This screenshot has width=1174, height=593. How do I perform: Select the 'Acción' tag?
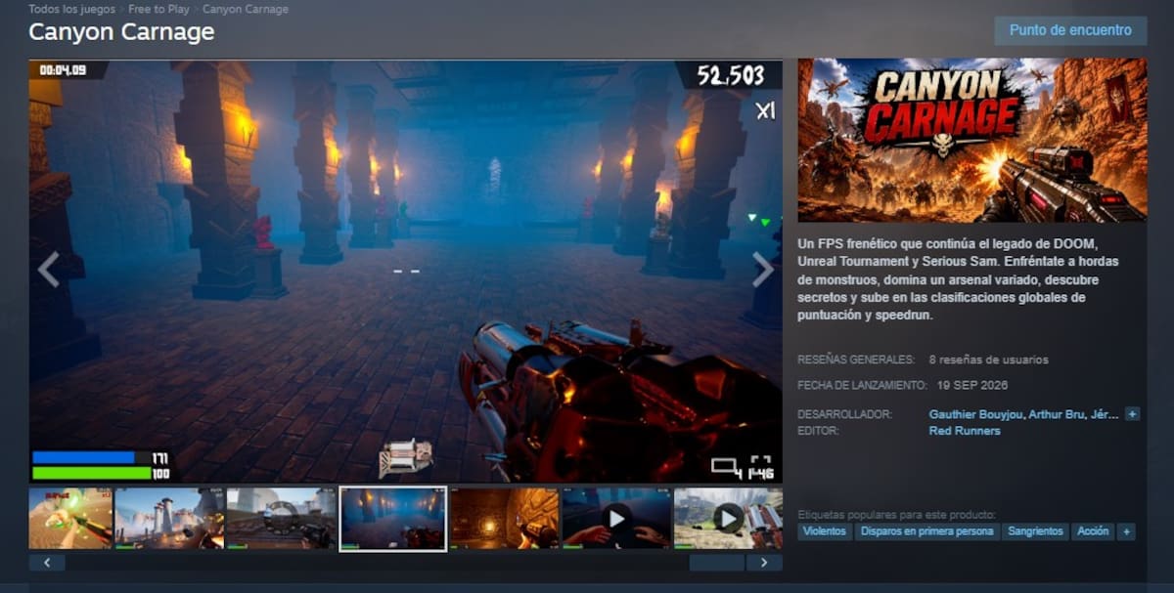click(x=1093, y=531)
